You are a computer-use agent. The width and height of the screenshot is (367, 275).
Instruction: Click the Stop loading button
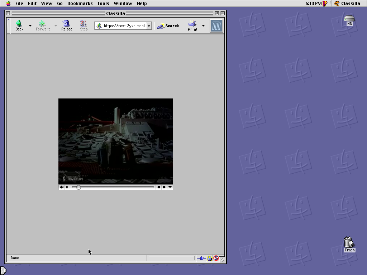coord(84,25)
